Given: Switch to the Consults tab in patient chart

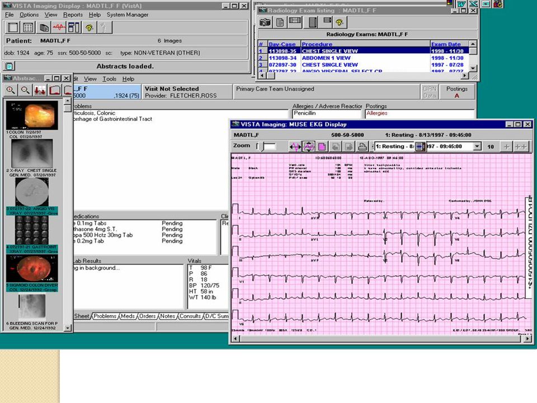Looking at the screenshot, I should pos(190,316).
